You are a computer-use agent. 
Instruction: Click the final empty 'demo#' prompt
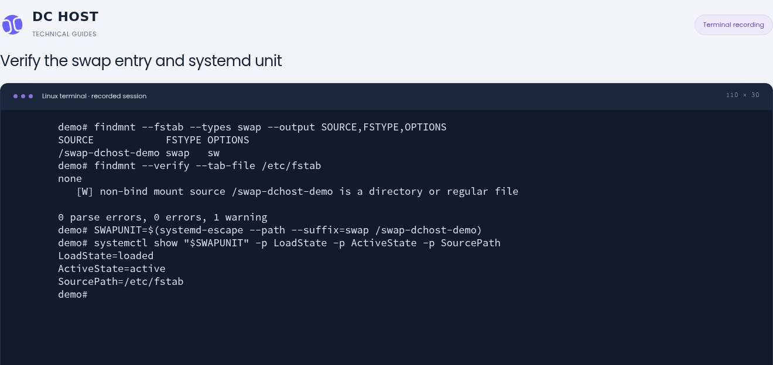73,294
